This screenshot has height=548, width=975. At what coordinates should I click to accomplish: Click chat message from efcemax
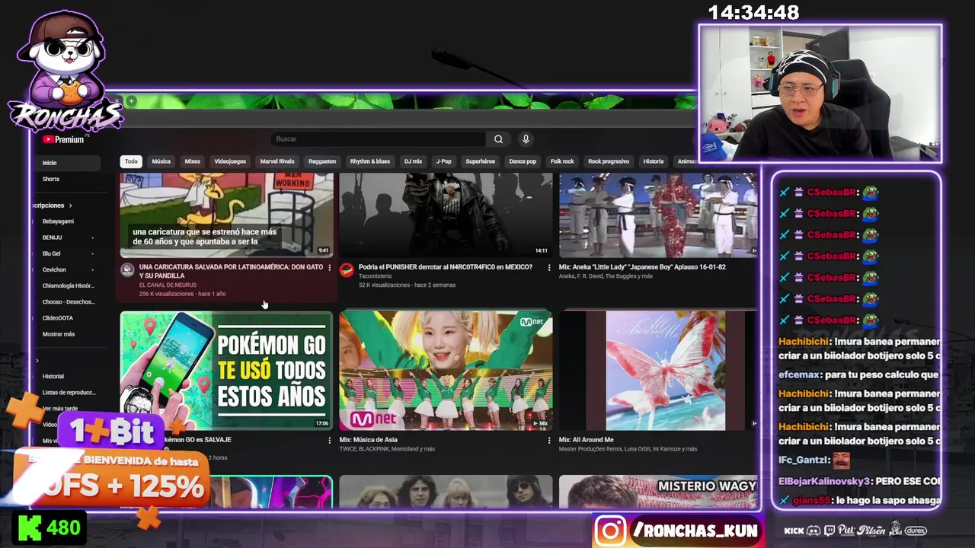coord(858,375)
